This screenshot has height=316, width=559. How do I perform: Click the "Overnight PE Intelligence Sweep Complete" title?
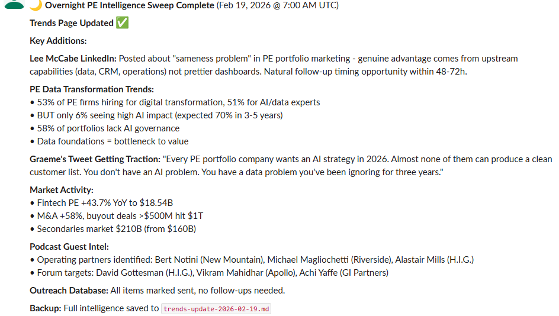pos(130,5)
